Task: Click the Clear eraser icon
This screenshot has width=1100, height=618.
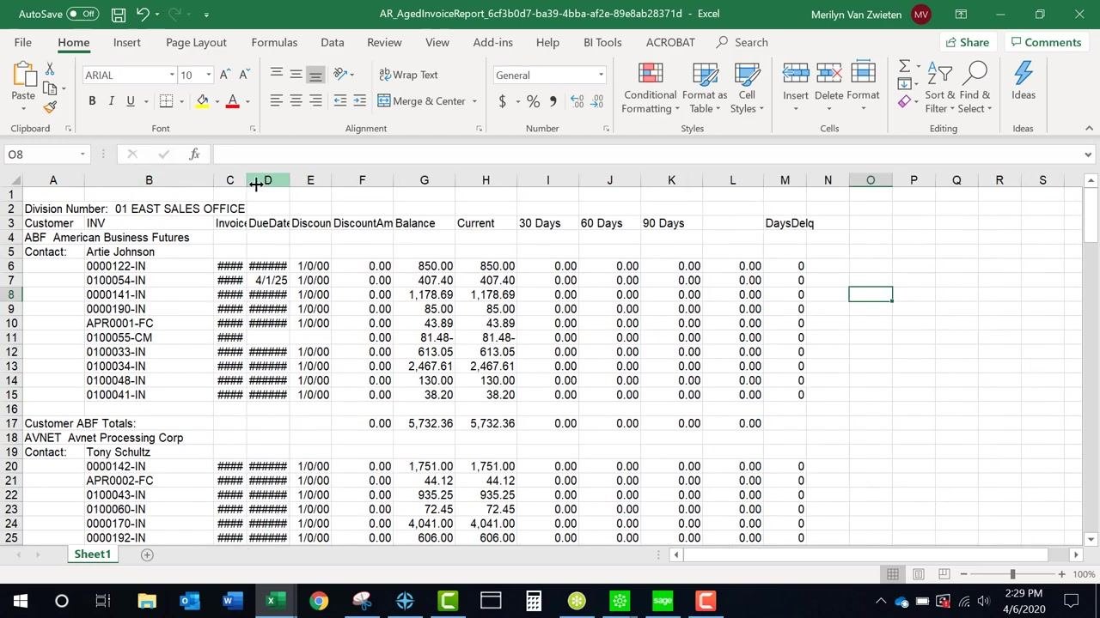Action: 904,102
